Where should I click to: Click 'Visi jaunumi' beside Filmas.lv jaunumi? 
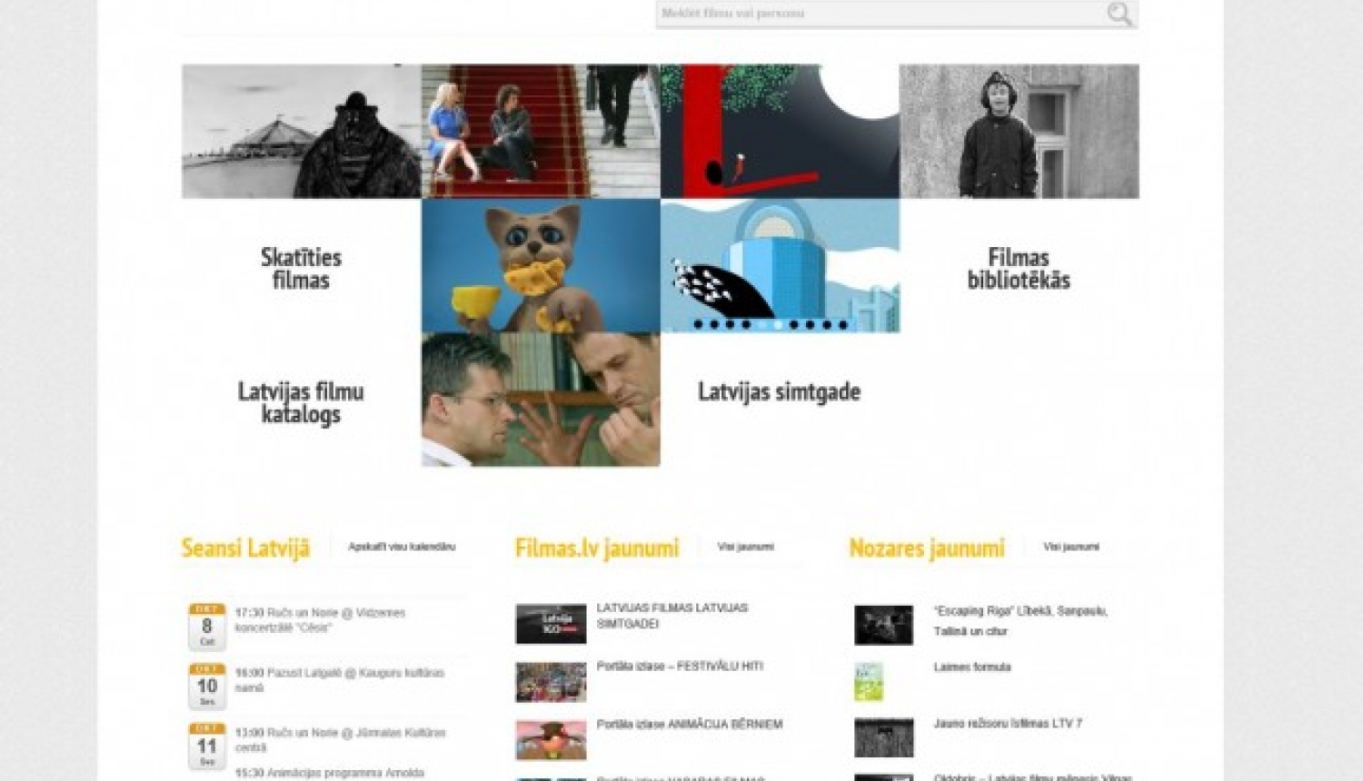click(x=745, y=547)
